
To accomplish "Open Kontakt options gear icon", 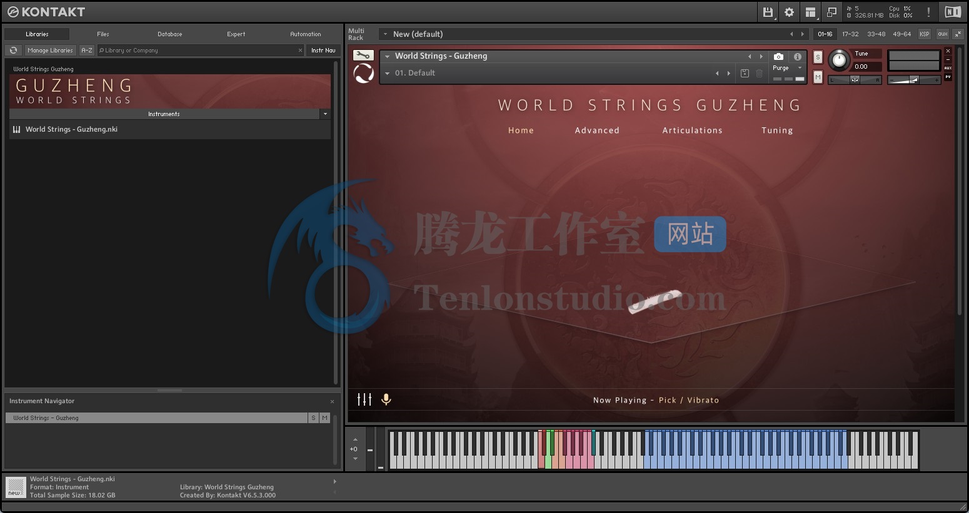I will click(x=789, y=12).
